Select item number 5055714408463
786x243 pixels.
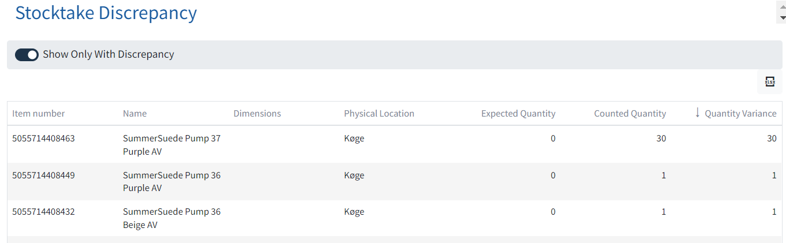43,139
